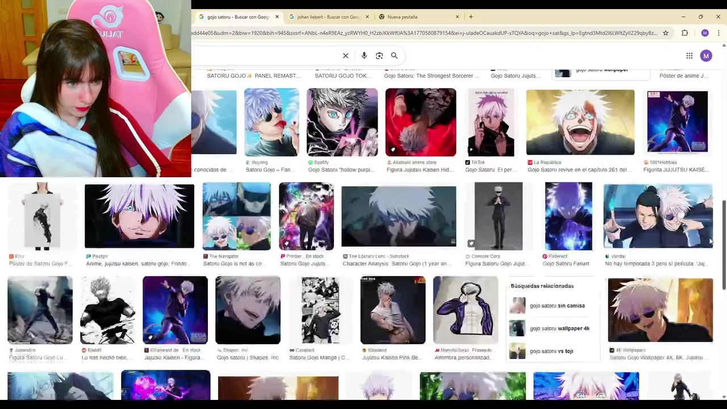Bookmark this page with the star icon
Screen dimensions: 727x409
(666, 33)
